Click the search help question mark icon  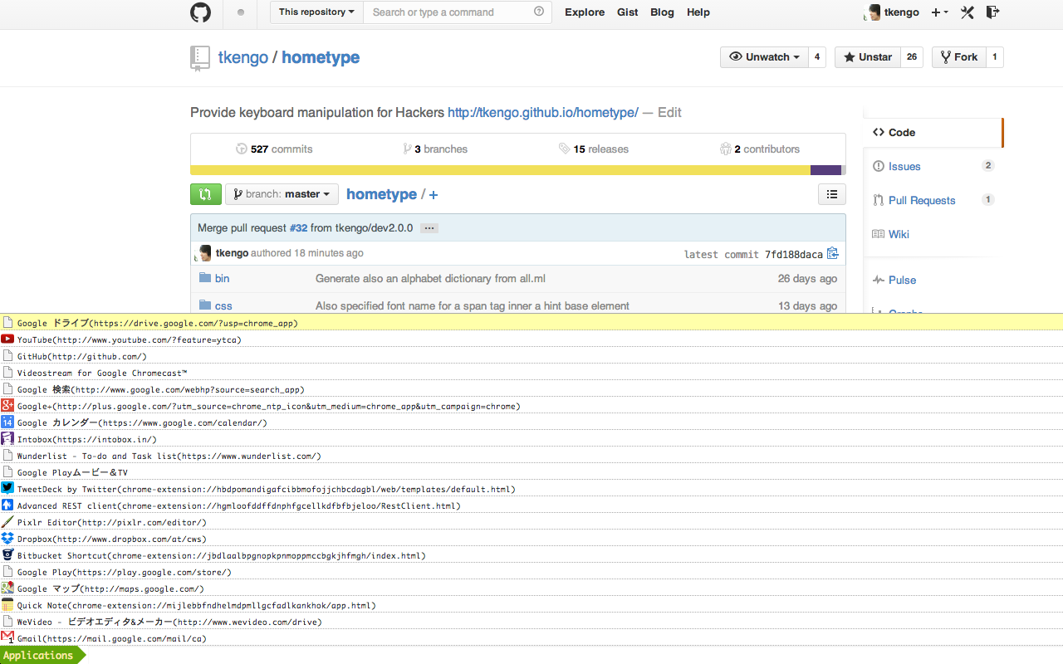[x=539, y=12]
